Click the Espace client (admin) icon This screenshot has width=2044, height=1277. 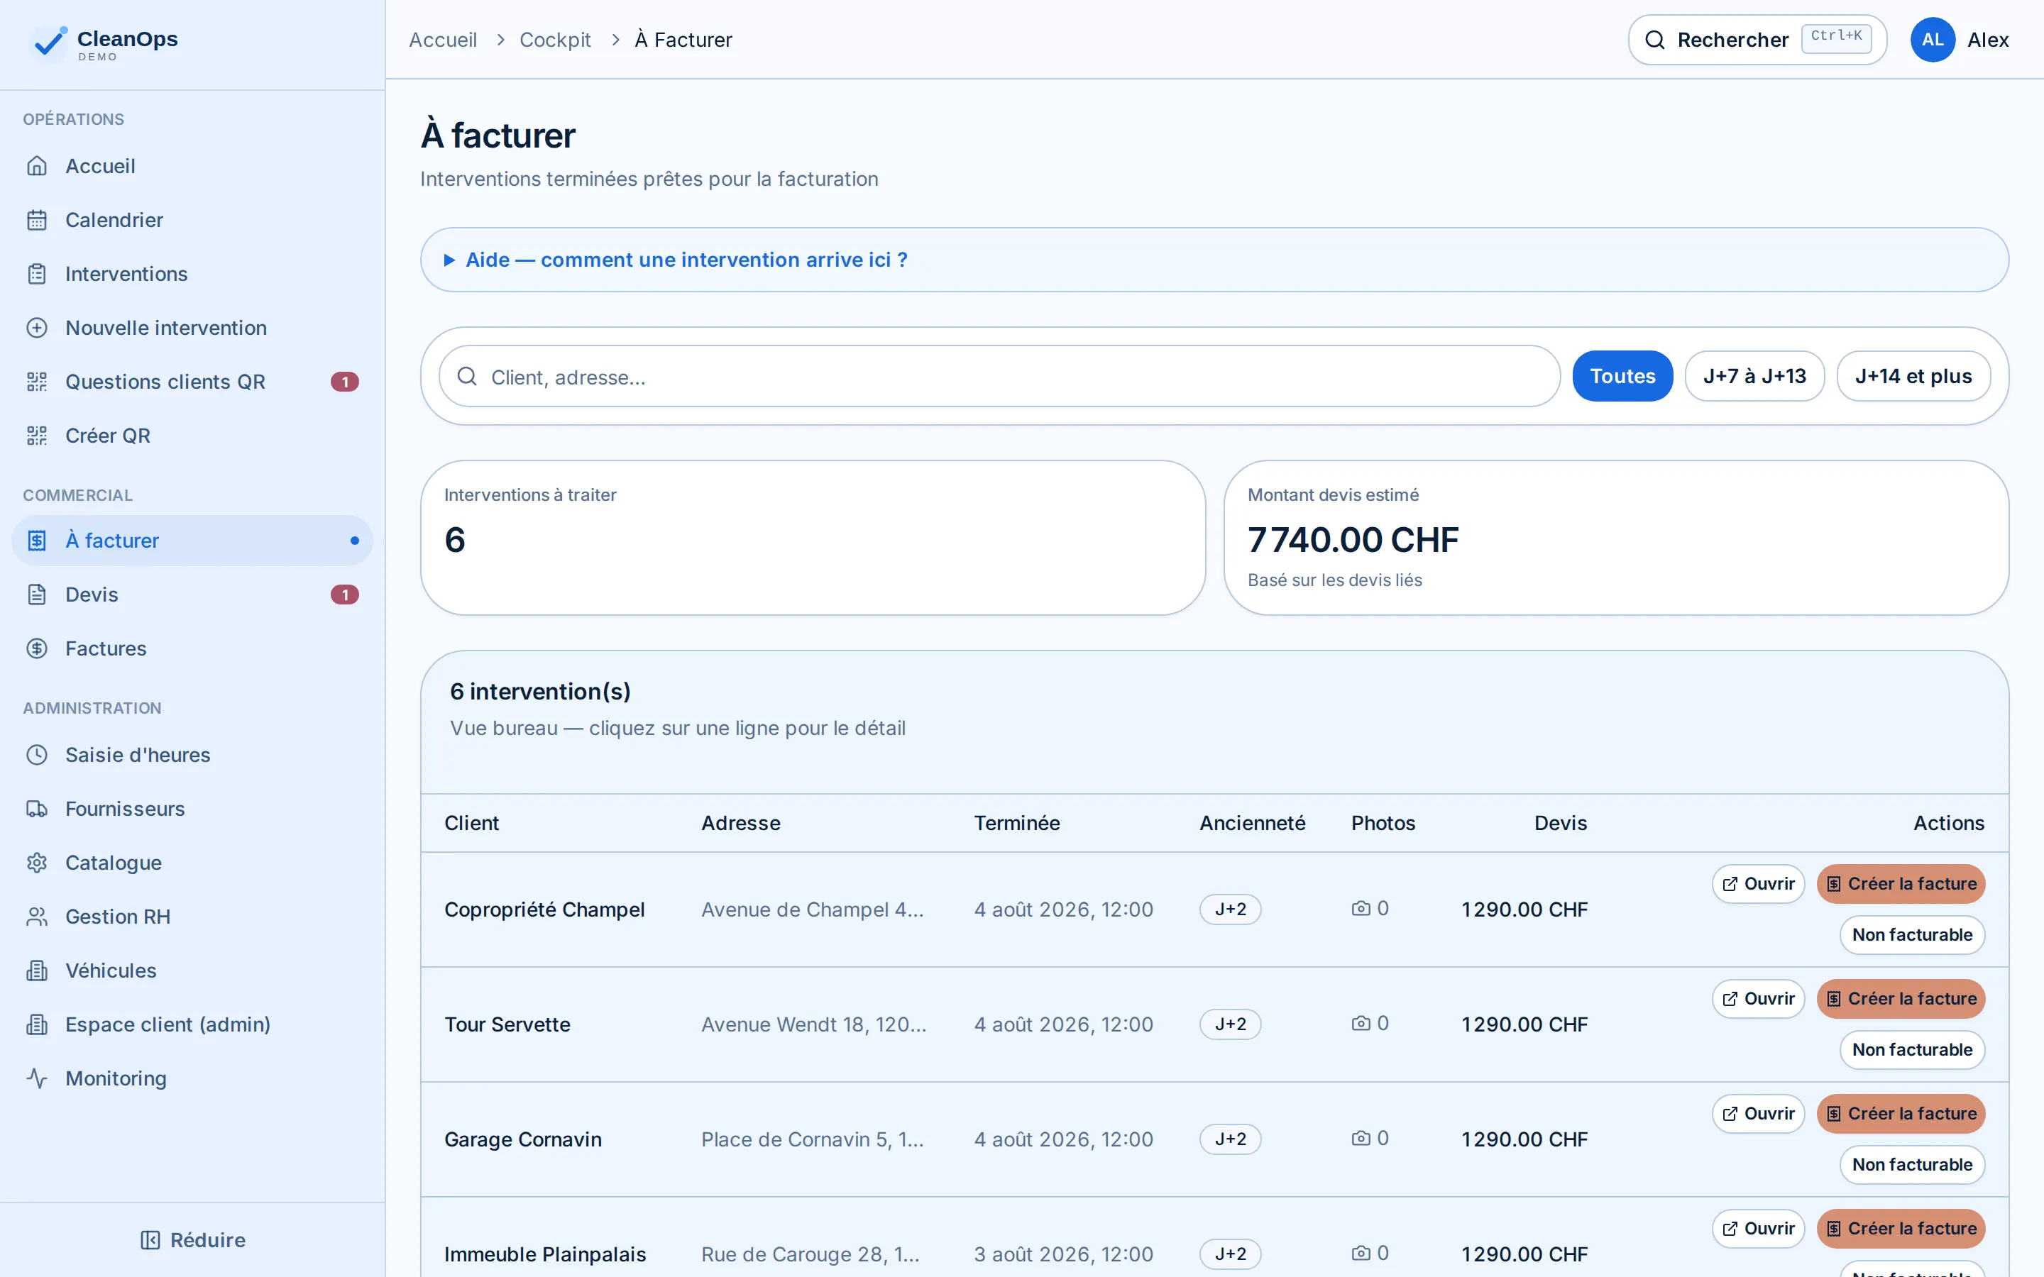pyautogui.click(x=36, y=1024)
